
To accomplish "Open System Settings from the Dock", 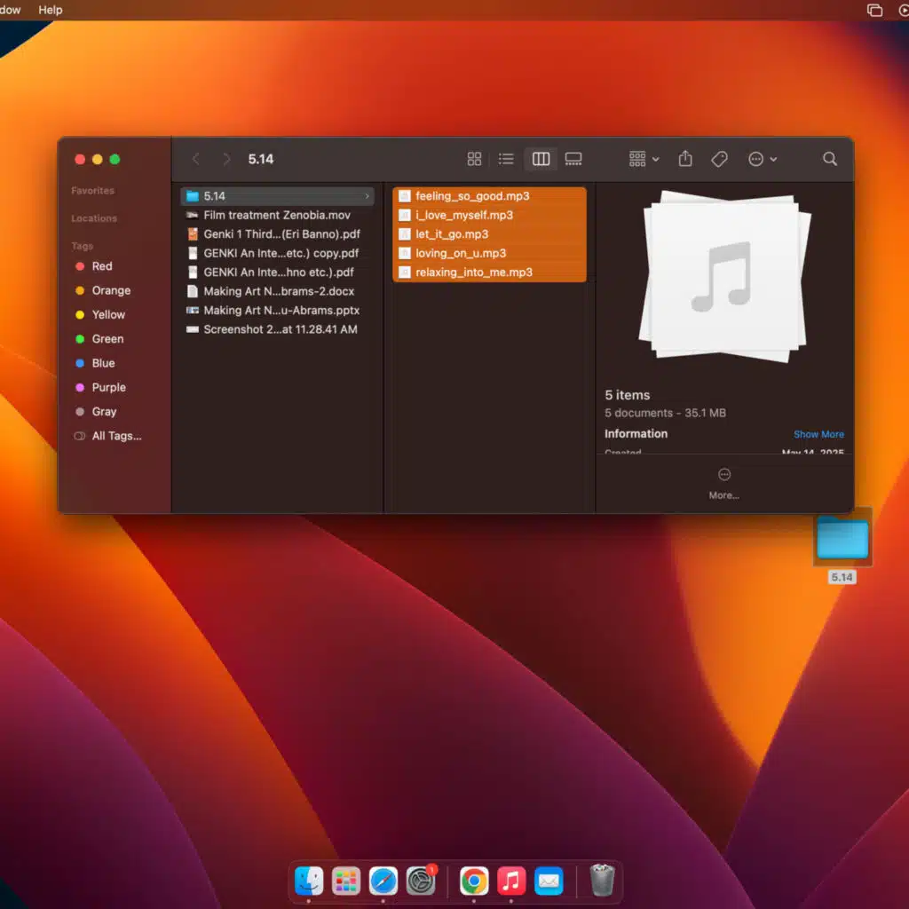I will (421, 881).
